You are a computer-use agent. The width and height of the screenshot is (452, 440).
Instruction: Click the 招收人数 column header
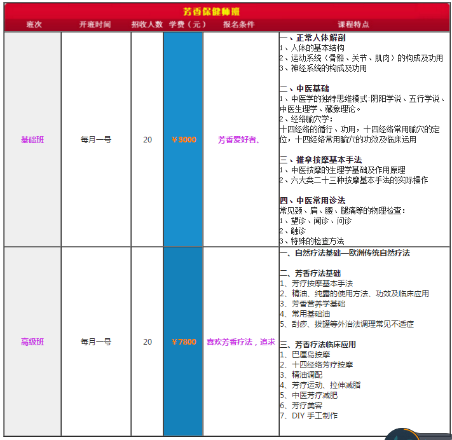click(147, 25)
